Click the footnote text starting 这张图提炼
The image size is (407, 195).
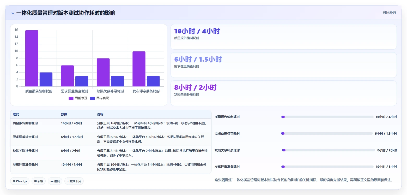(303, 180)
